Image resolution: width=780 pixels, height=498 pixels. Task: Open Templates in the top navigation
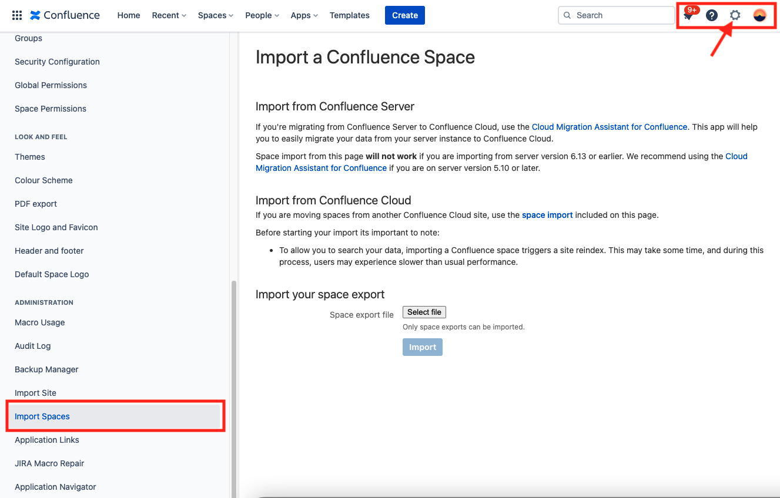[x=350, y=15]
